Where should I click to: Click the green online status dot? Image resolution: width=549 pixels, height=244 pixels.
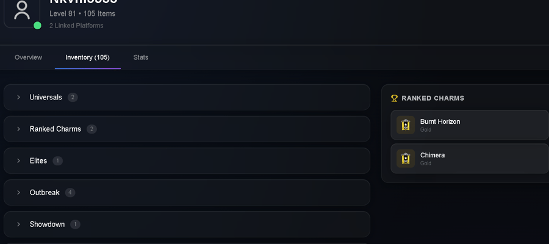[37, 26]
